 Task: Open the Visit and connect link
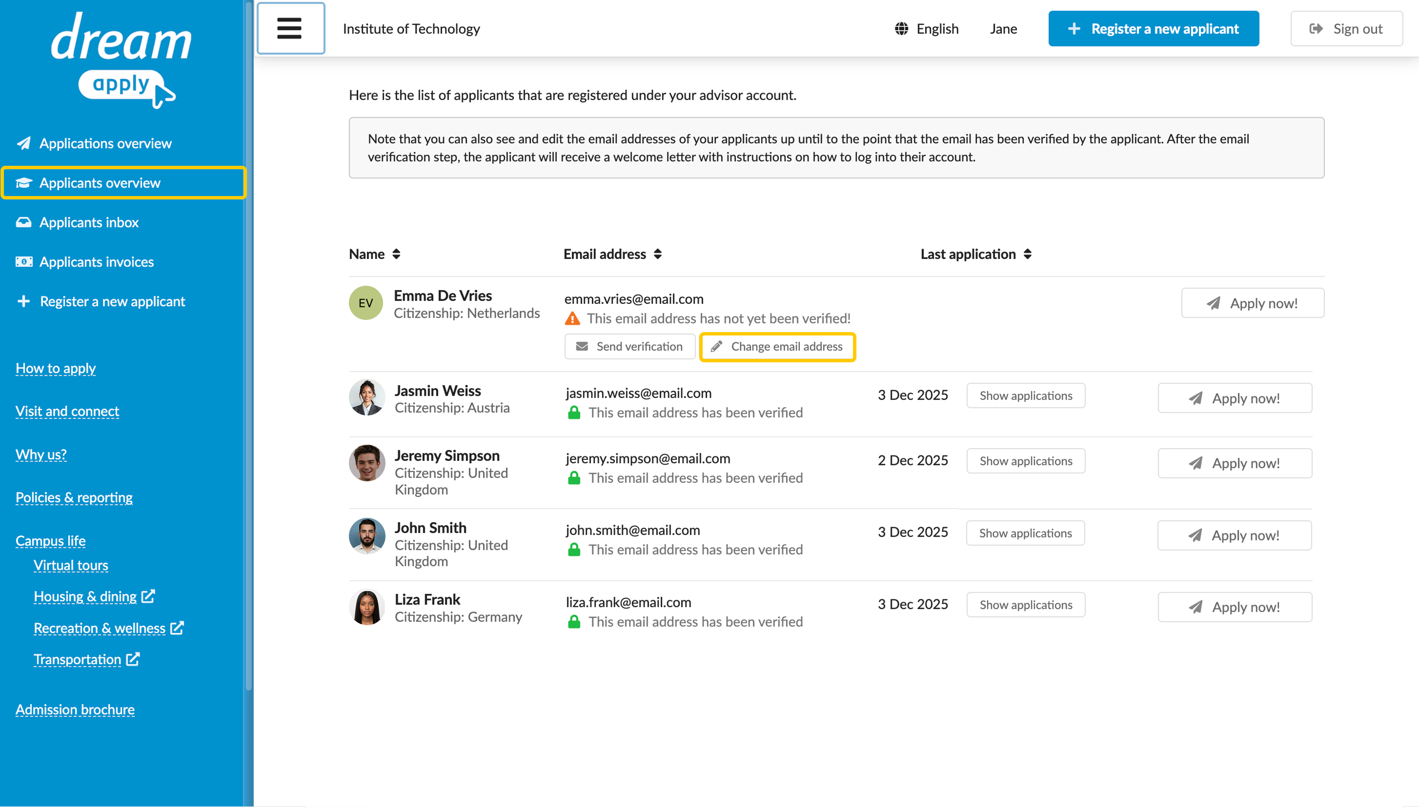tap(67, 411)
